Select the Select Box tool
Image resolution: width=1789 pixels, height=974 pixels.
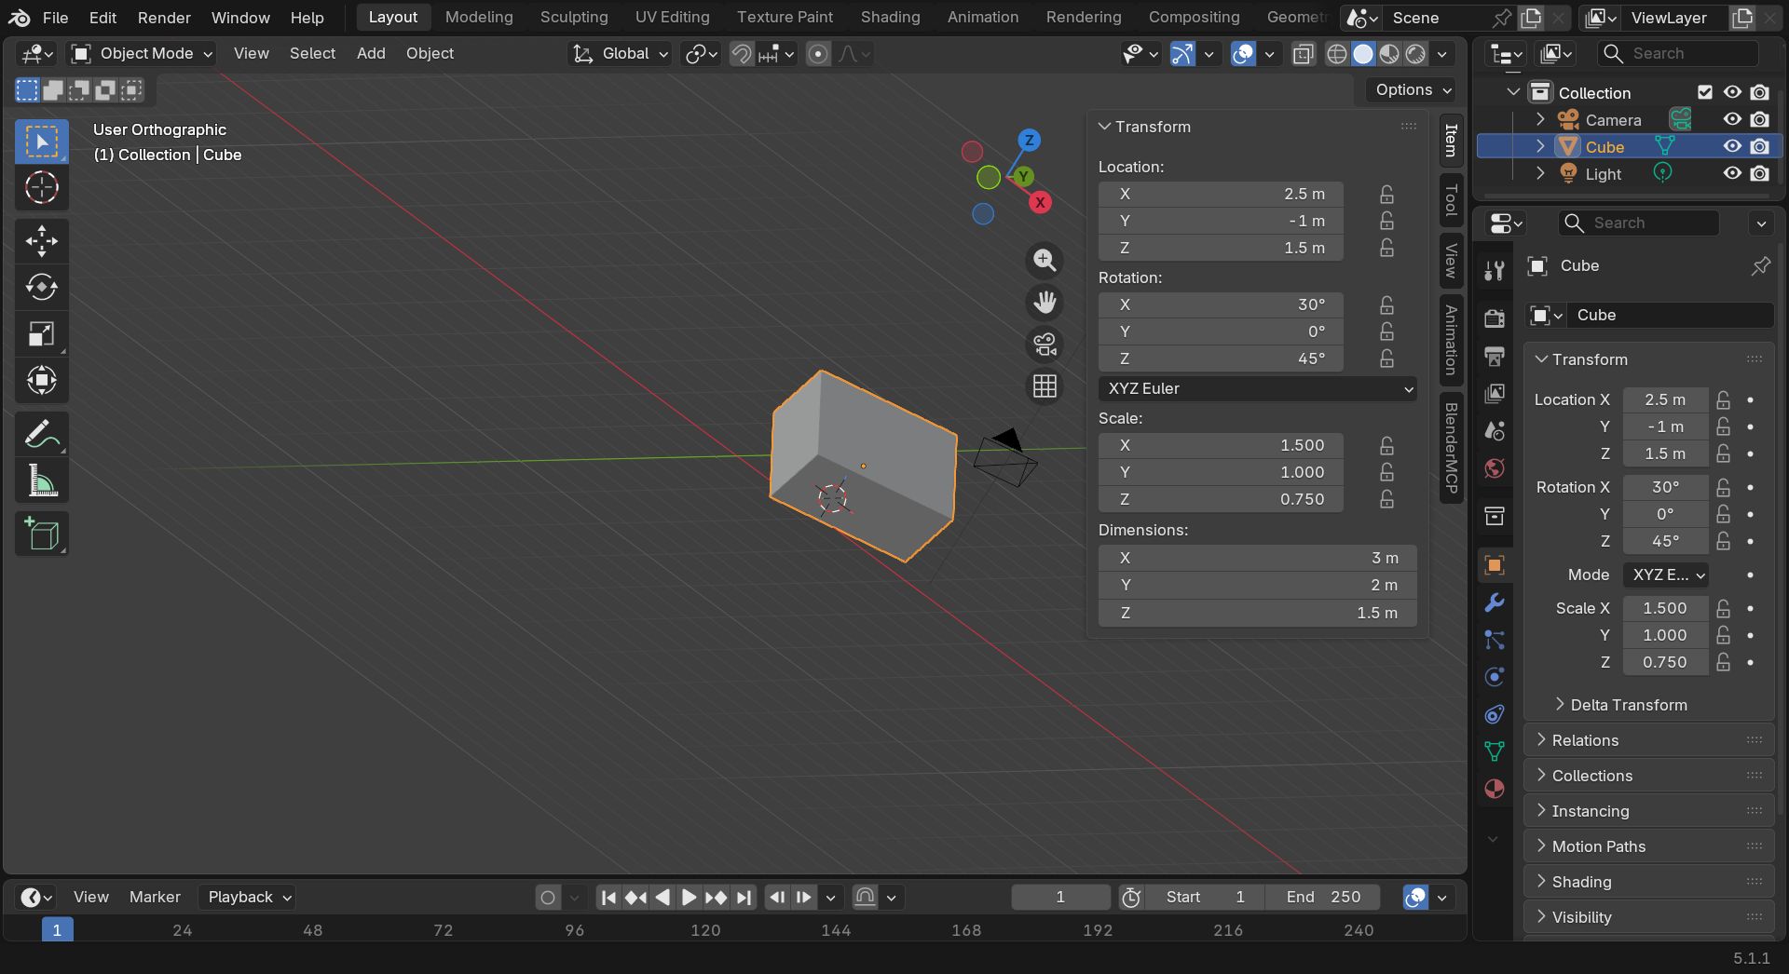click(x=41, y=142)
